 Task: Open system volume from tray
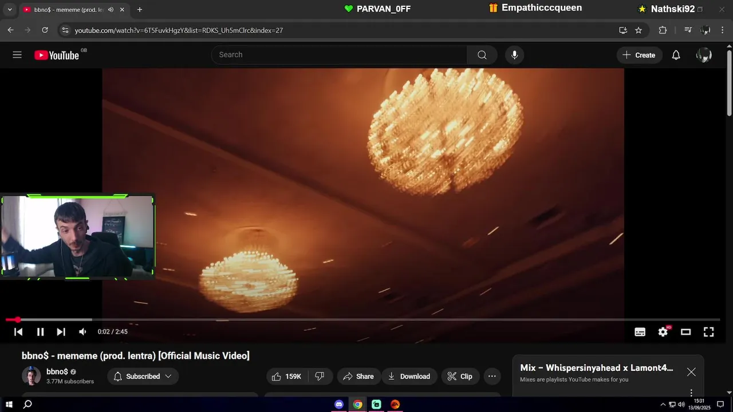[681, 404]
